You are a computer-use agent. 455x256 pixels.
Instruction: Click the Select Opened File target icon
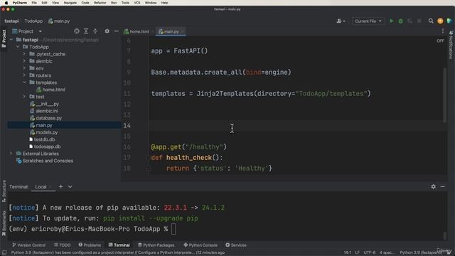77,31
